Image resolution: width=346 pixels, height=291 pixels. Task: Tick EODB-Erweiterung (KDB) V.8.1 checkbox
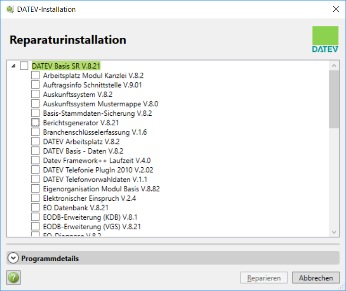pos(35,217)
